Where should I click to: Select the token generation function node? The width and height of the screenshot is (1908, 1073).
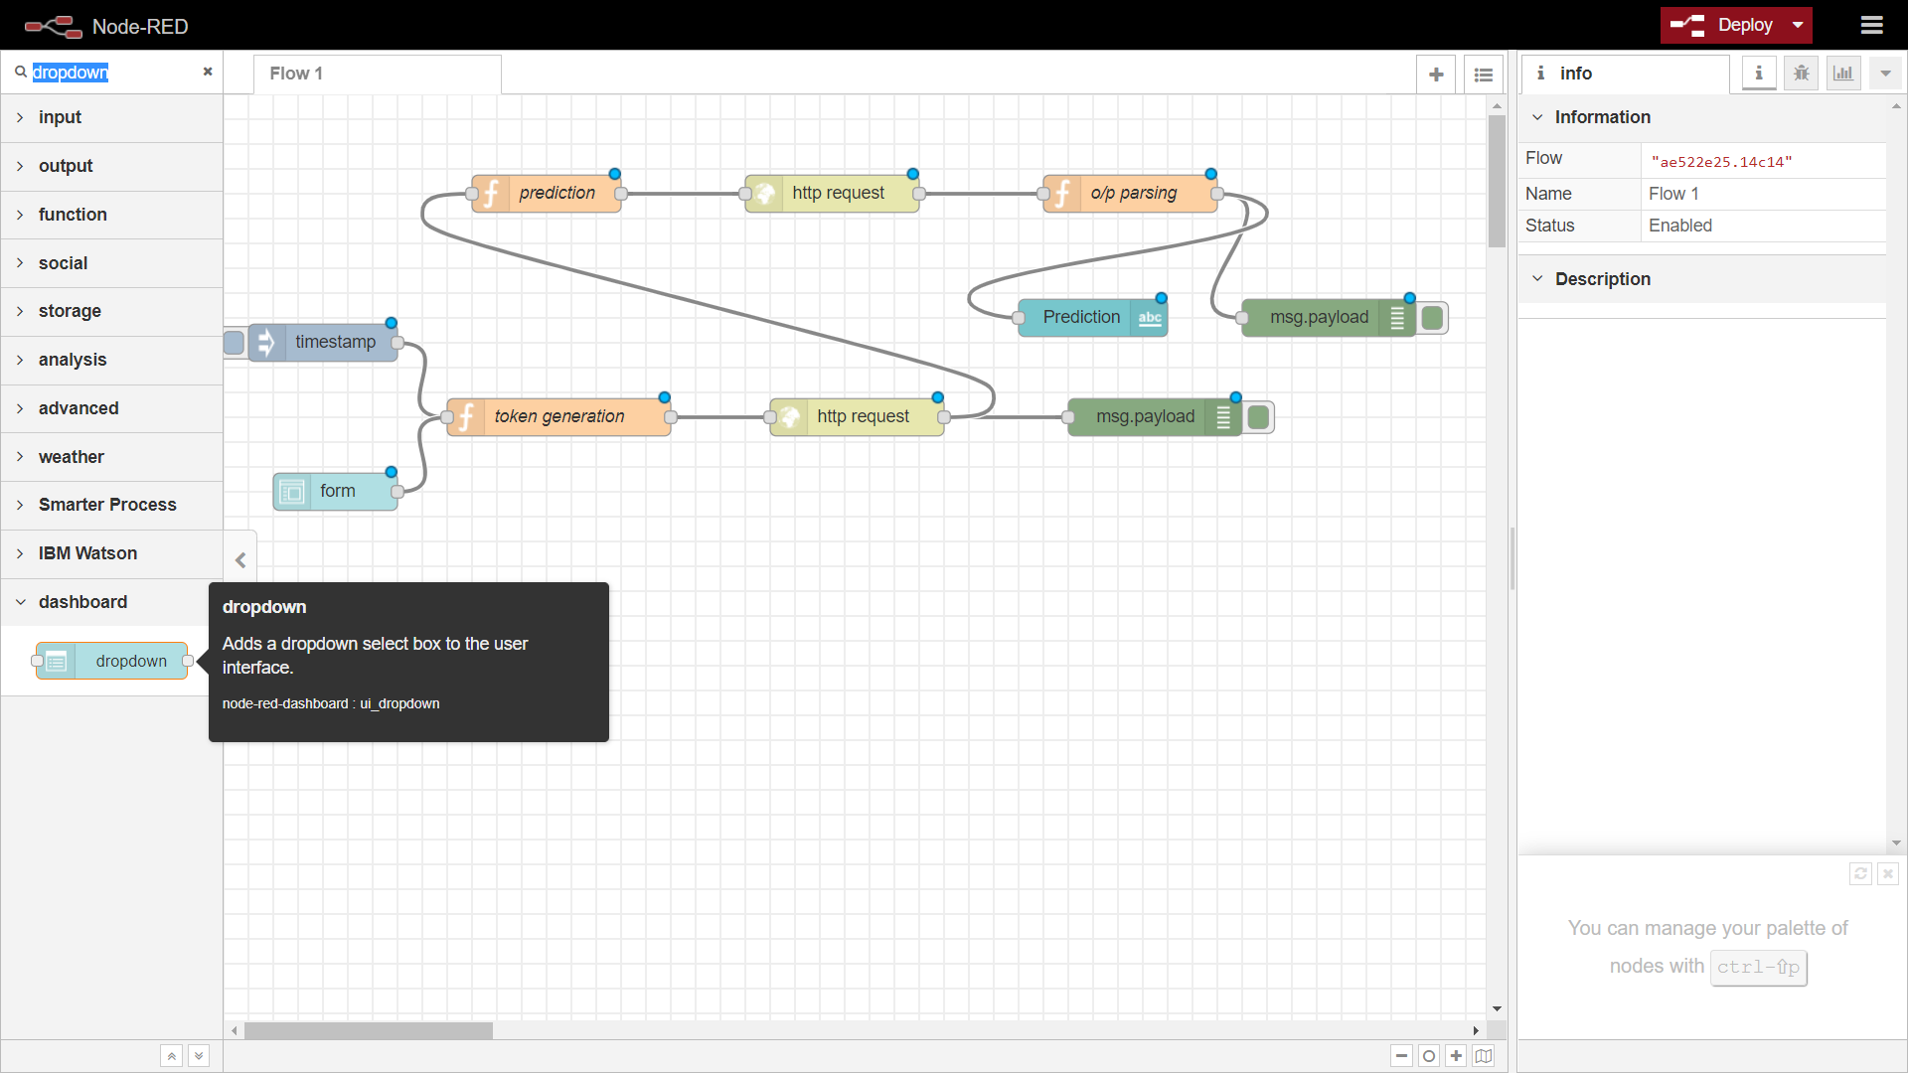559,416
